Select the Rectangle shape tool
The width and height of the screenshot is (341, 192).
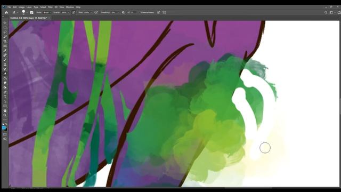[x=5, y=106]
